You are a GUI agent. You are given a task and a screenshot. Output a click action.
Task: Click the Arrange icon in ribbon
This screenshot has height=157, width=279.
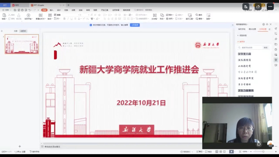pos(167,19)
